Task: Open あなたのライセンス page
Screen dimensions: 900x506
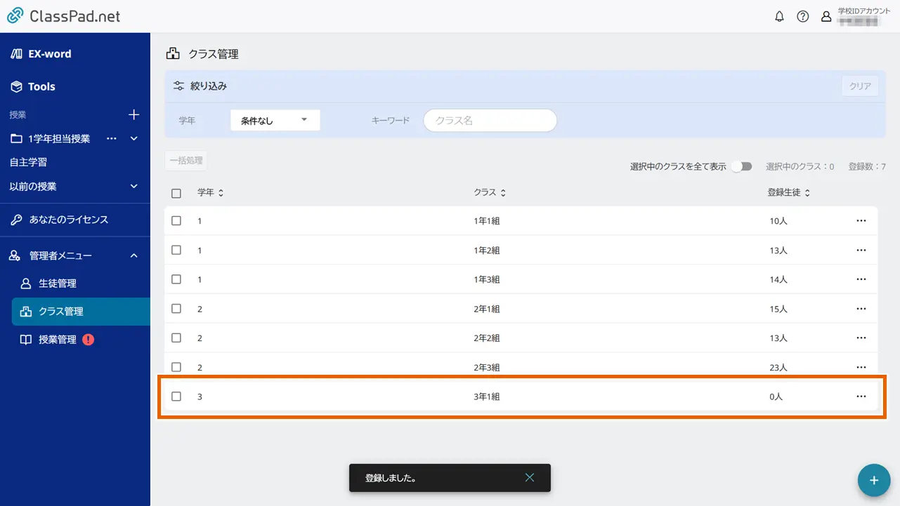Action: click(68, 220)
